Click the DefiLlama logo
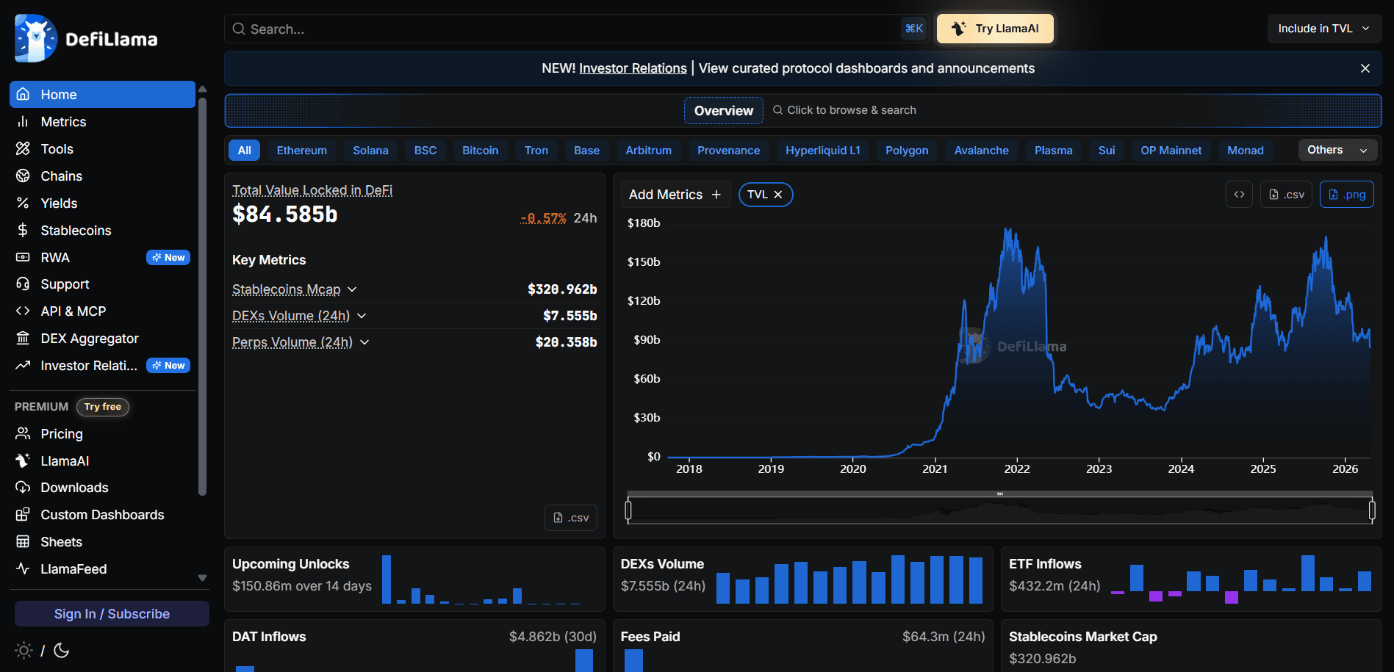Image resolution: width=1394 pixels, height=672 pixels. (x=86, y=38)
